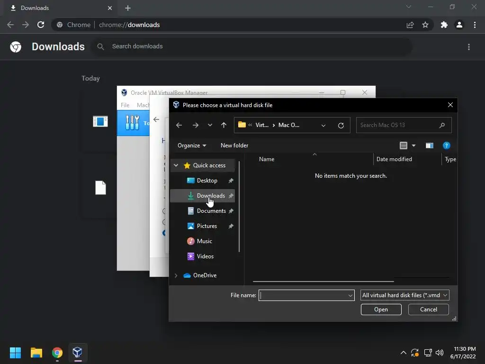Select Tools icon in VirtualBox Manager

click(132, 123)
